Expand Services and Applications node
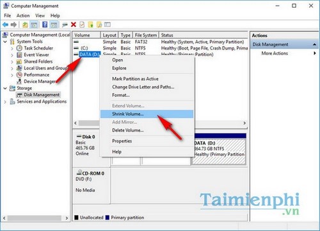The width and height of the screenshot is (320, 231). point(5,101)
